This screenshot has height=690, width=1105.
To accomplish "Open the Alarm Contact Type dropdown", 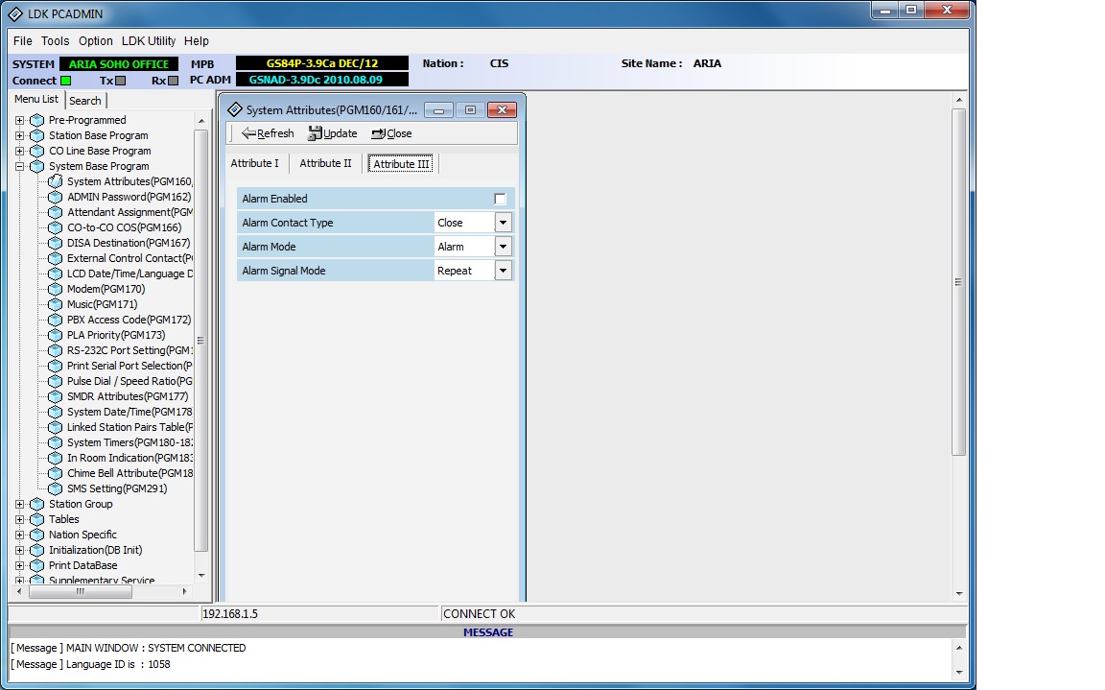I will [x=503, y=223].
